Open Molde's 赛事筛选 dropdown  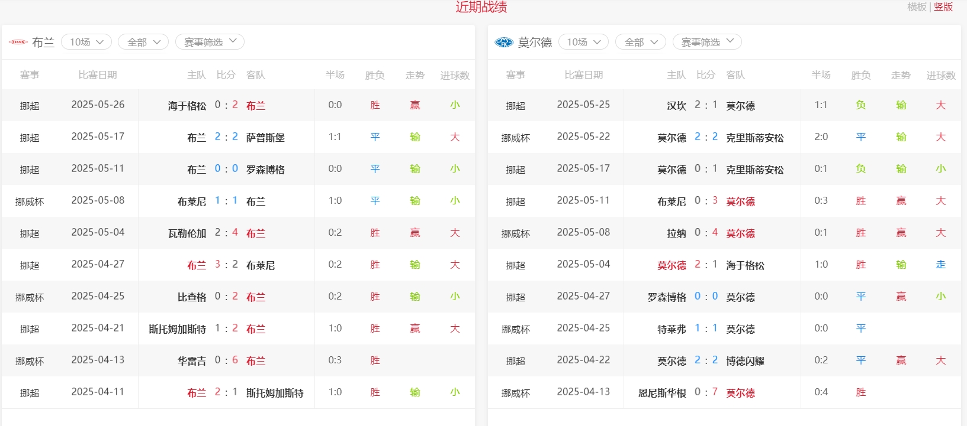[x=707, y=42]
